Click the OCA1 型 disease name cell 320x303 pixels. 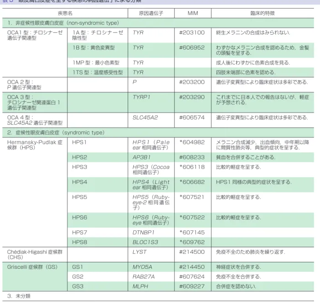coord(35,53)
